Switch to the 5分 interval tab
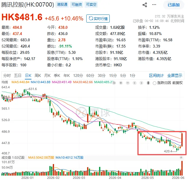This screenshot has height=180, width=188. point(123,75)
